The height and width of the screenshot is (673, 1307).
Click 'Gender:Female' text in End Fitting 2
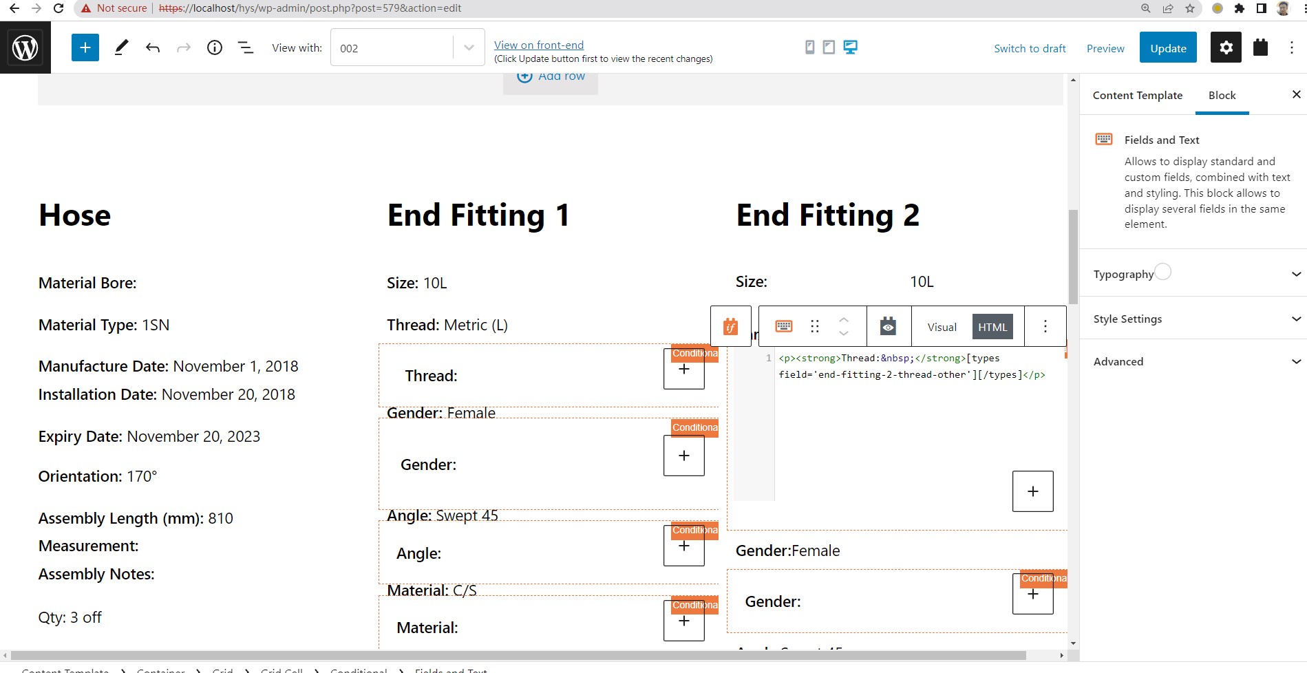point(787,551)
